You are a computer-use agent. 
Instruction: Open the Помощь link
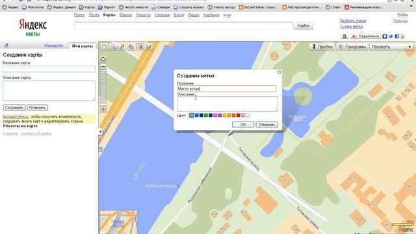coord(400,21)
